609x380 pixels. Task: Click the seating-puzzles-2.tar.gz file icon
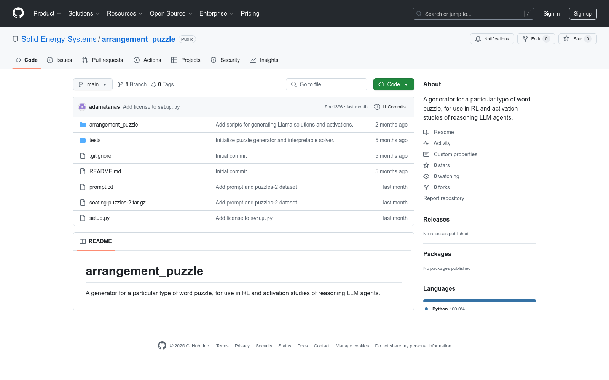pyautogui.click(x=83, y=203)
